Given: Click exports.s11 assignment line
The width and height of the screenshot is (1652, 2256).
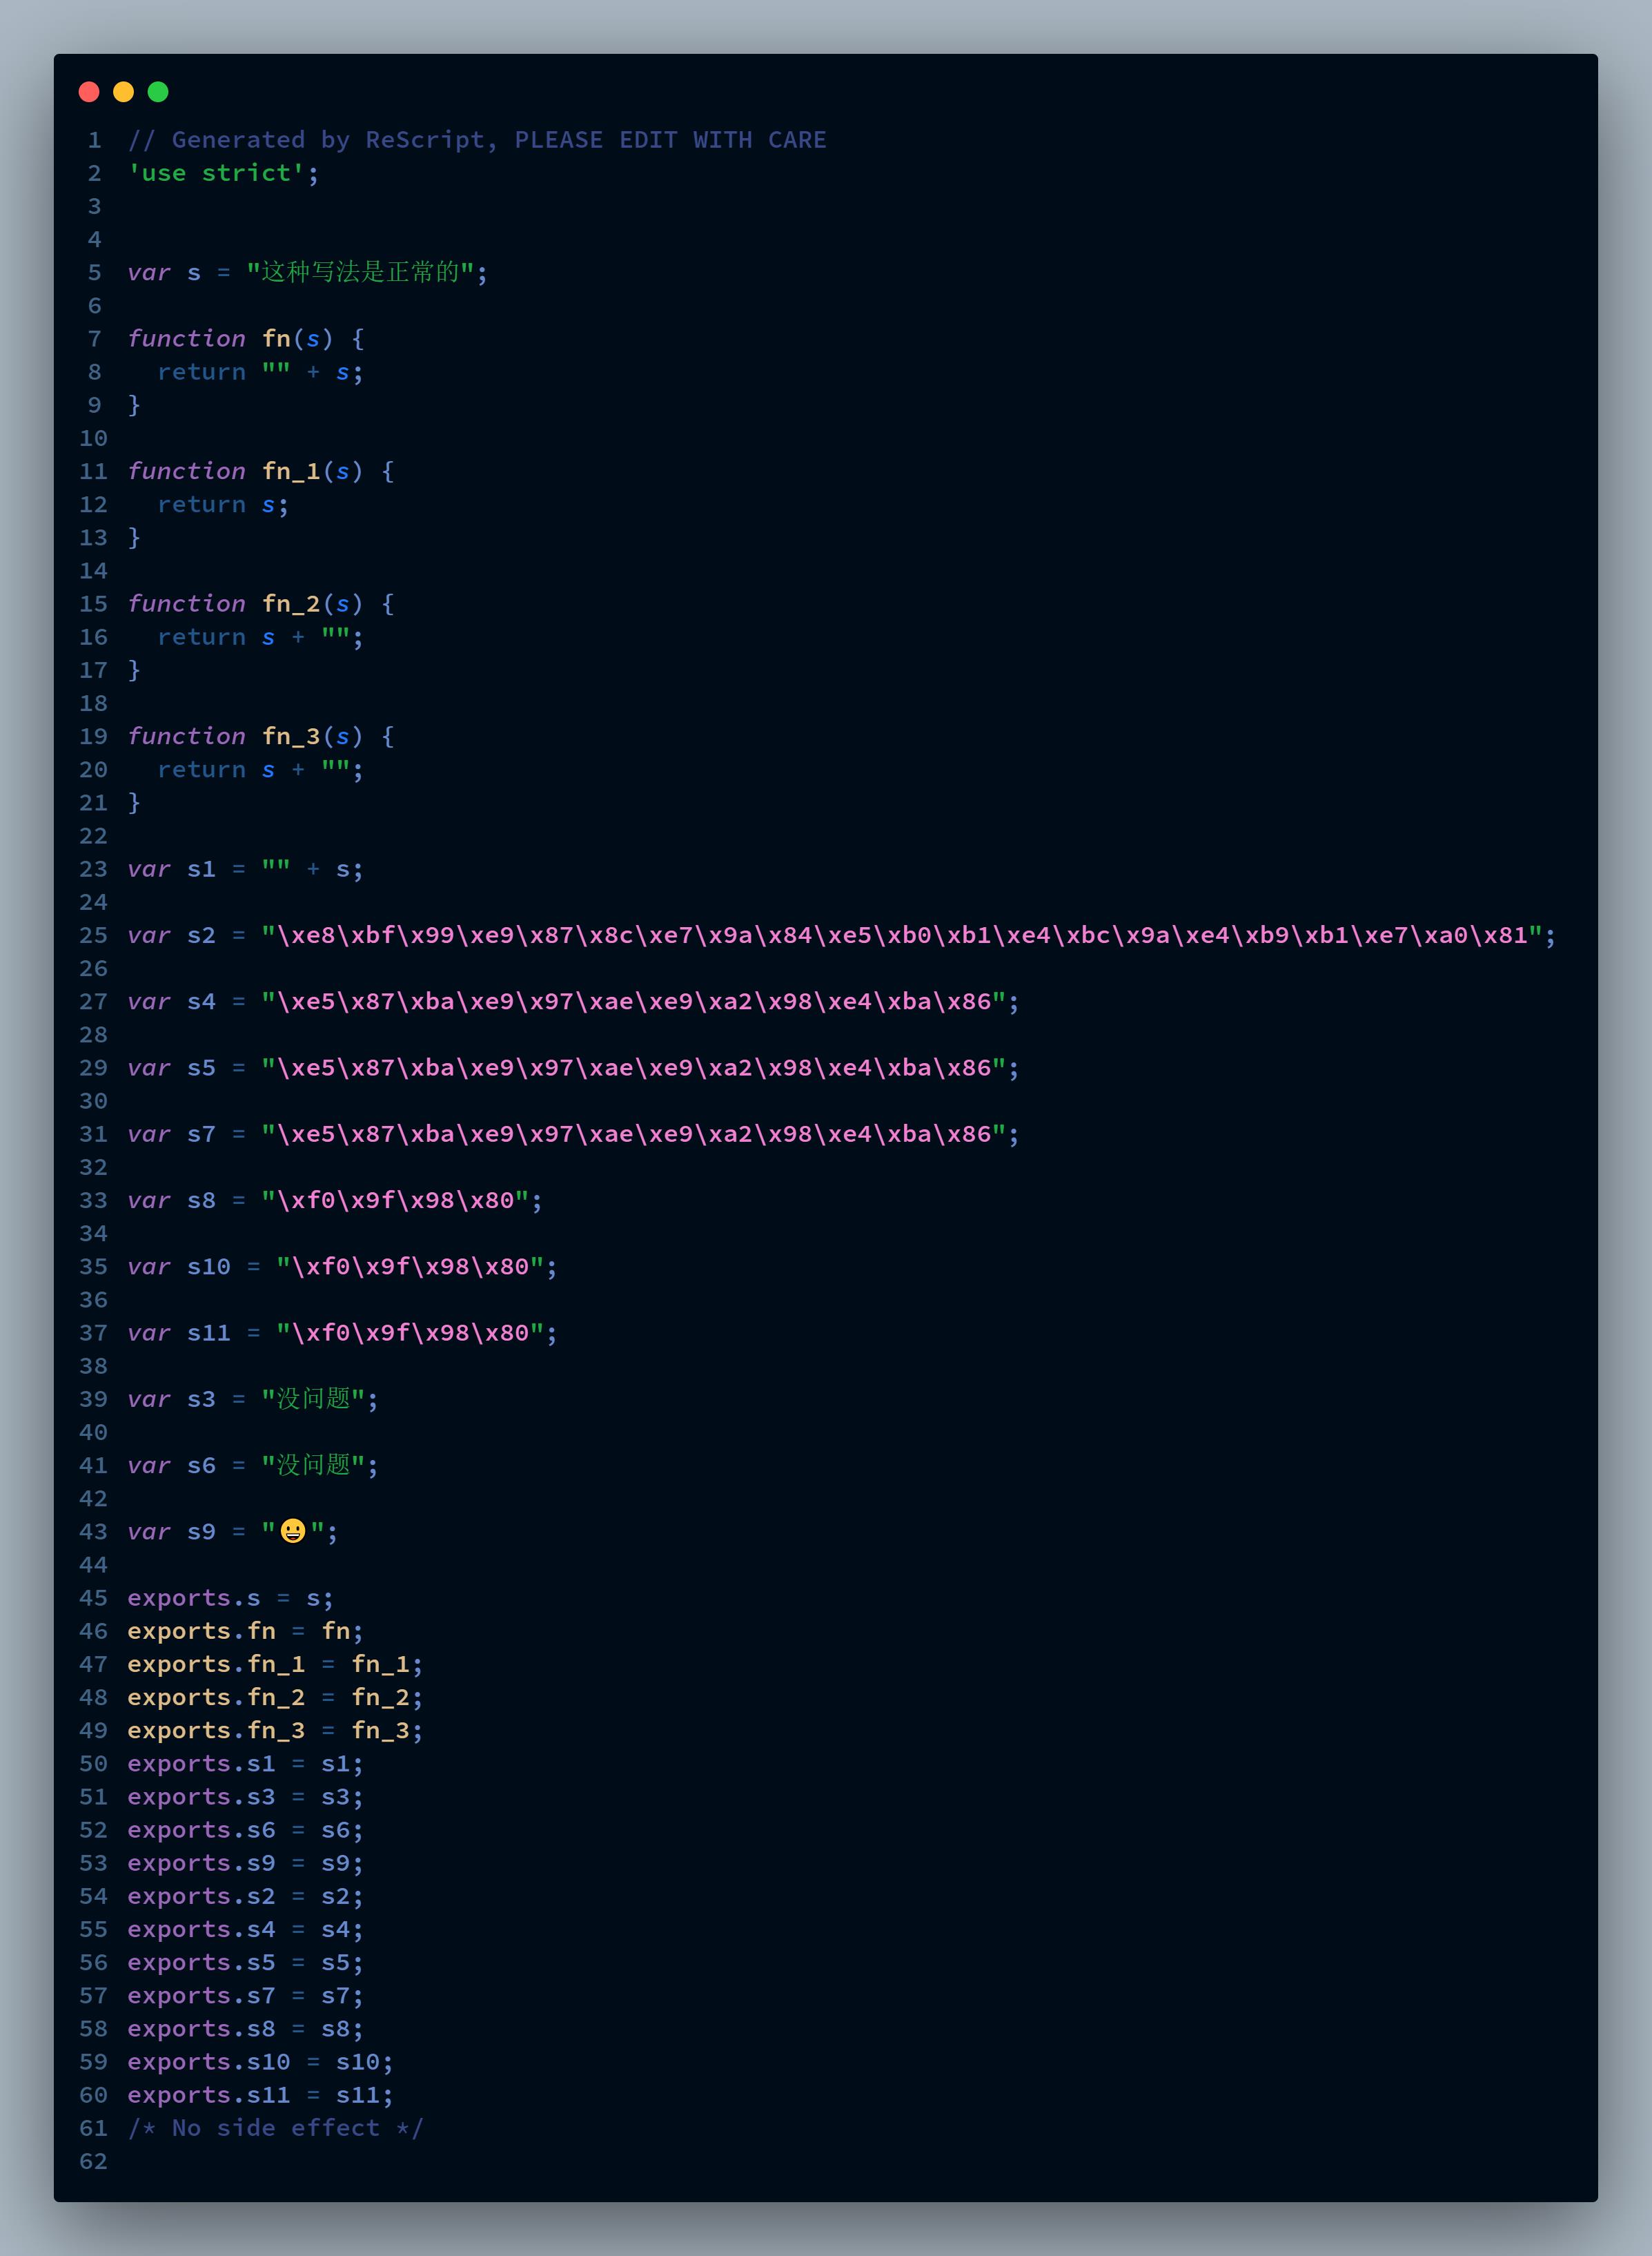Looking at the screenshot, I should 259,2095.
